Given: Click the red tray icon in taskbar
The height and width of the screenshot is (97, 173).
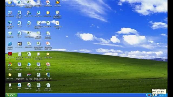Looking at the screenshot, I should click(149, 95).
